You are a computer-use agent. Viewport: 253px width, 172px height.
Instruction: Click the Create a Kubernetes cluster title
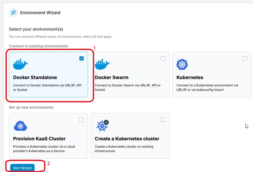tap(127, 139)
